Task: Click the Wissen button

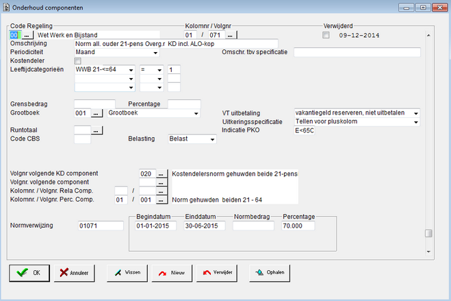Action: (x=127, y=273)
